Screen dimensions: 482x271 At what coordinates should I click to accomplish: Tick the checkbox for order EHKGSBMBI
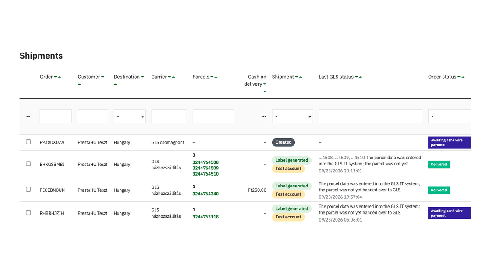(x=28, y=164)
